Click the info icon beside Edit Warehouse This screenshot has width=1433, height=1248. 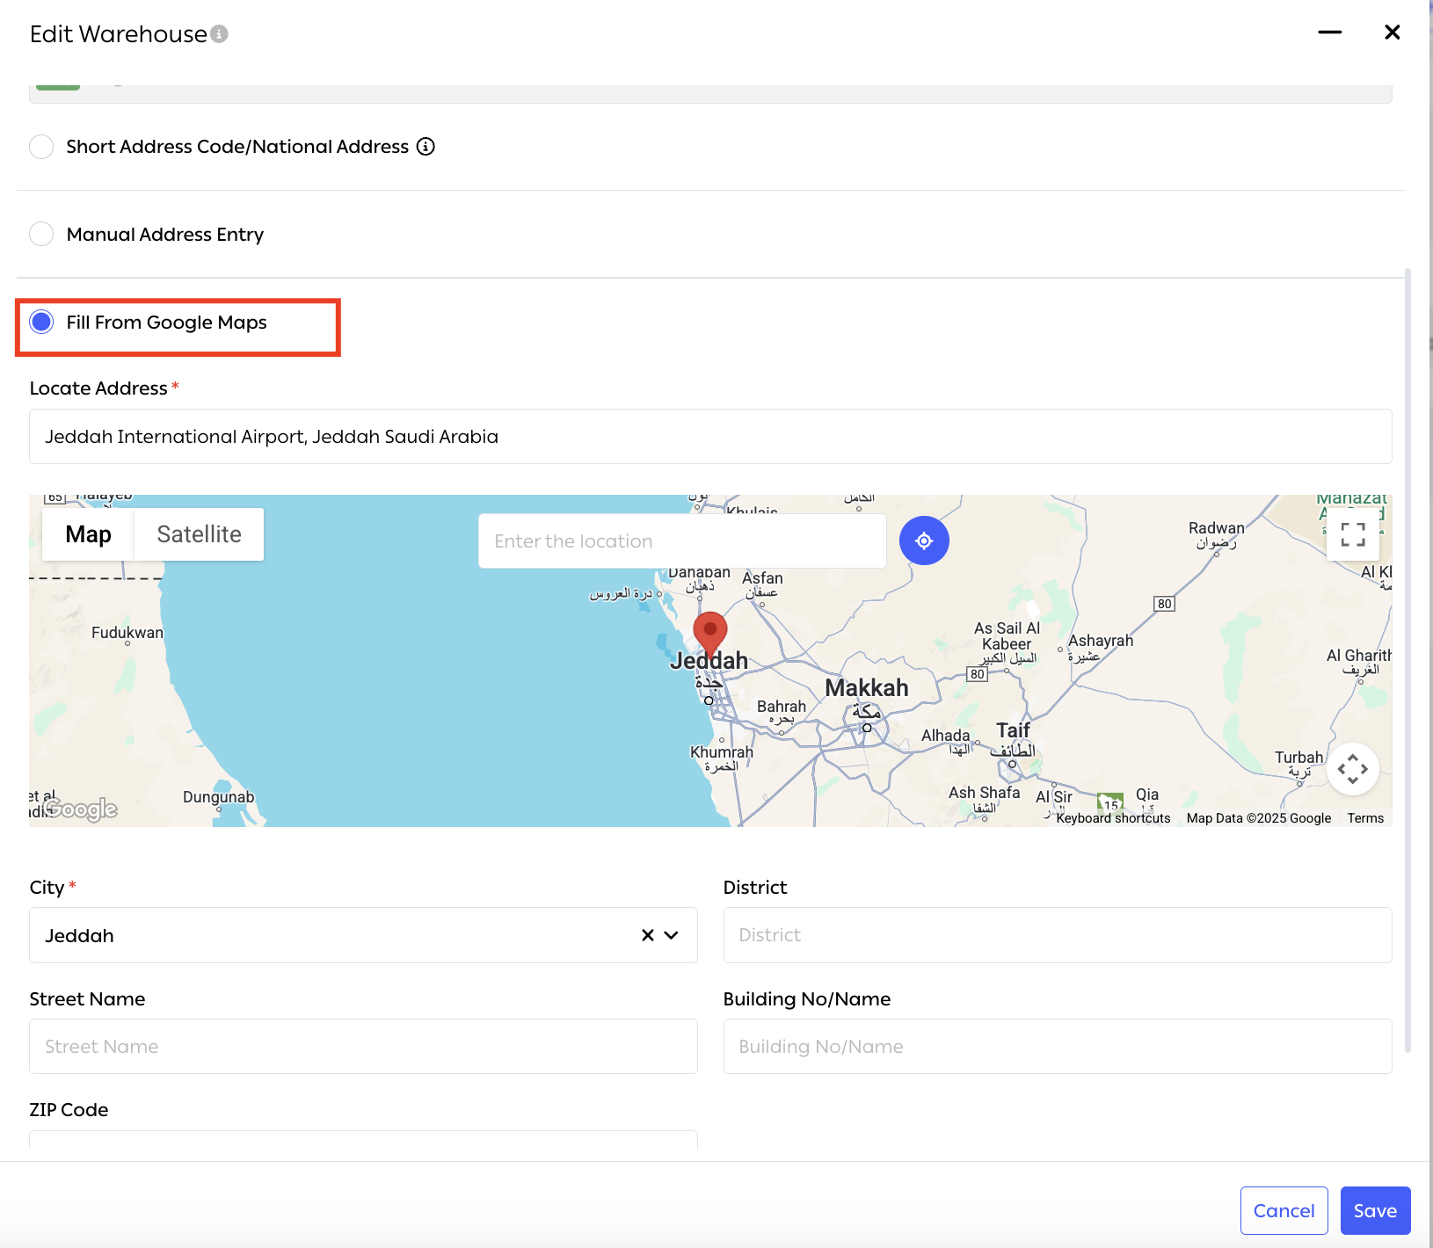[x=220, y=34]
